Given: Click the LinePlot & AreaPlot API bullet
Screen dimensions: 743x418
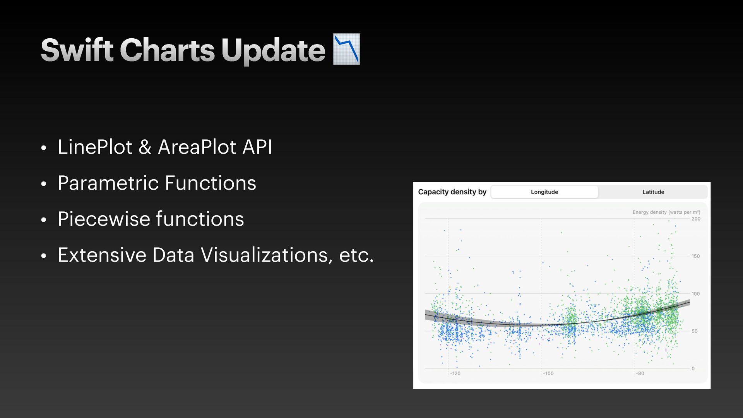Looking at the screenshot, I should (x=165, y=147).
